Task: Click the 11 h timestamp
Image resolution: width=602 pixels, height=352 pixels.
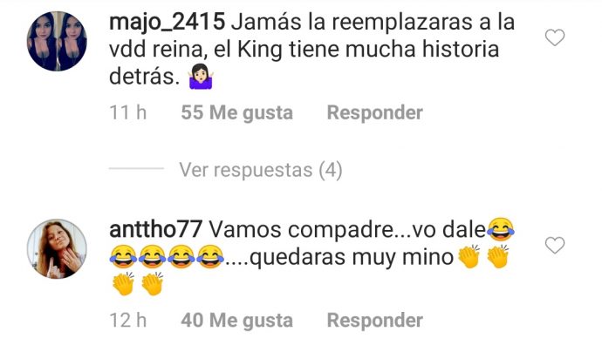Action: [128, 112]
